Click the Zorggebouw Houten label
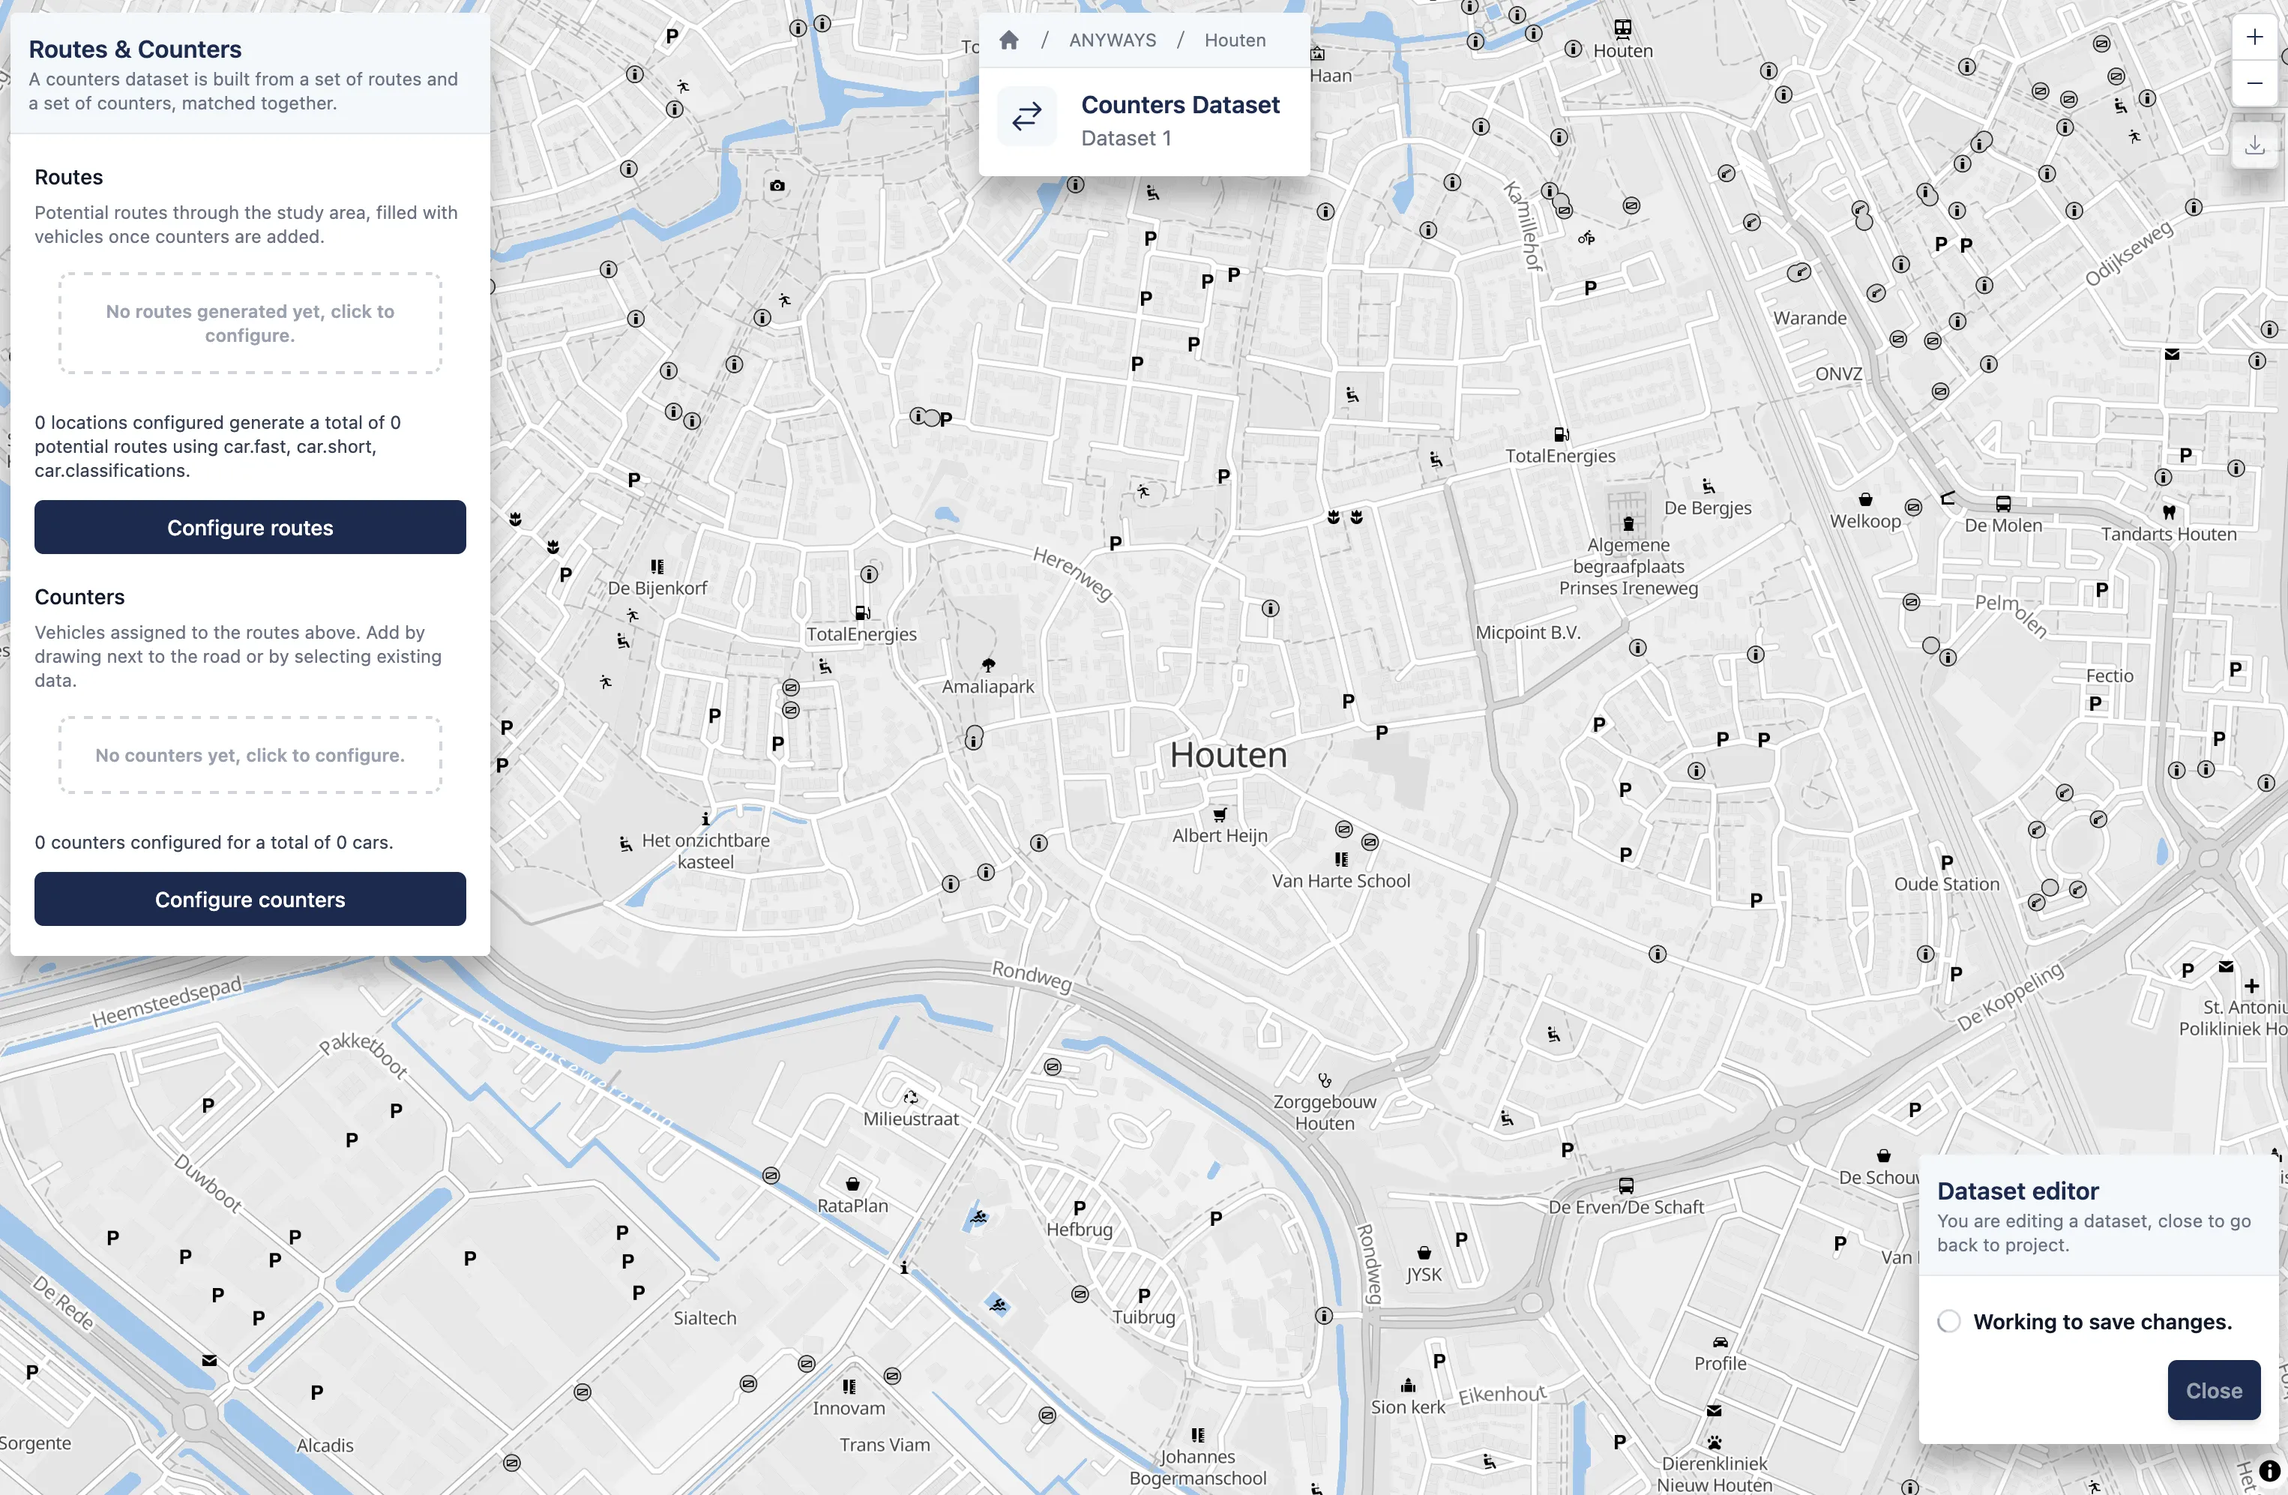Image resolution: width=2288 pixels, height=1495 pixels. (1325, 1113)
